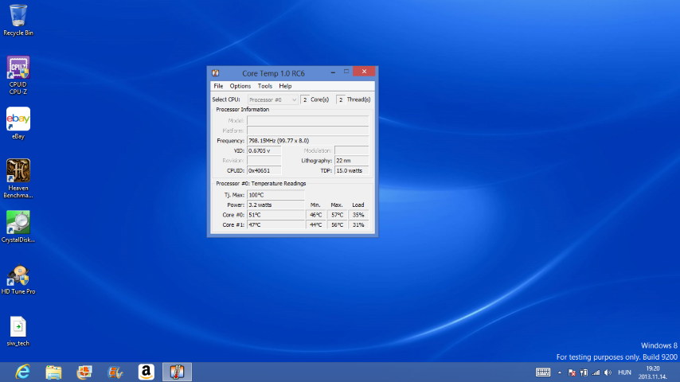
Task: Open the Tools menu in Core Temp
Action: [x=264, y=86]
